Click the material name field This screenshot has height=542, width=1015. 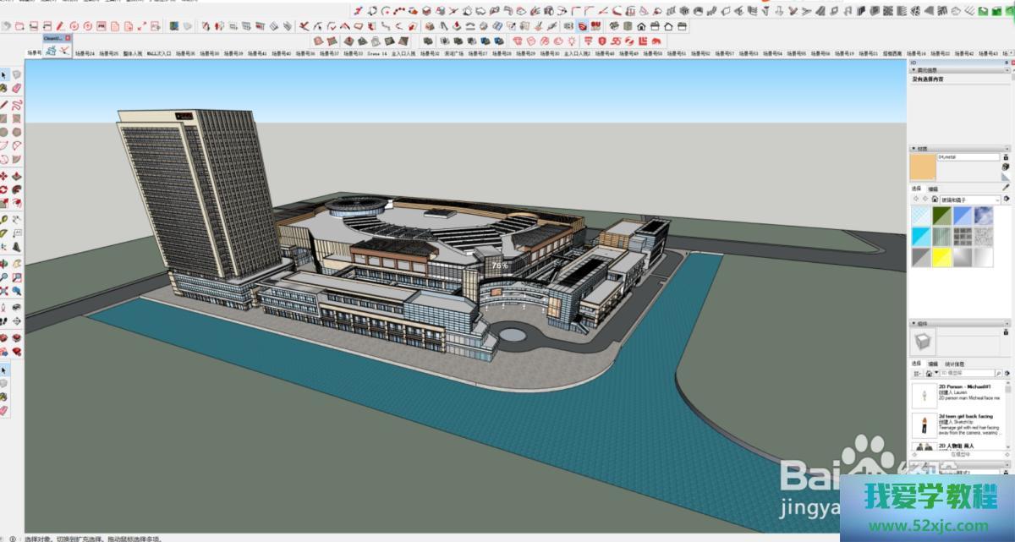[x=968, y=157]
